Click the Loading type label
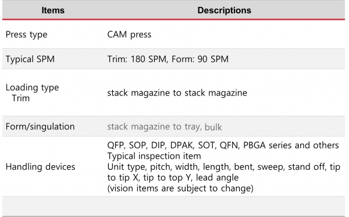 (32, 87)
